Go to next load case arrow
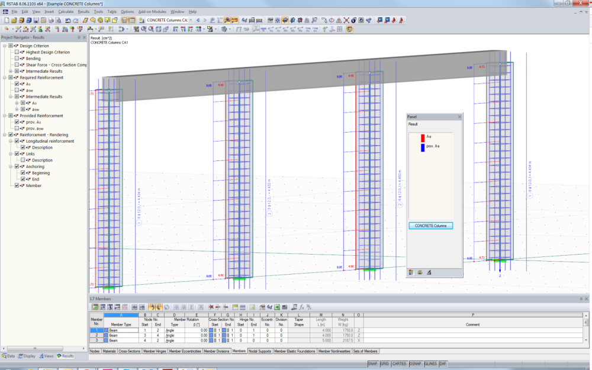Image resolution: width=592 pixels, height=370 pixels. pyautogui.click(x=205, y=20)
